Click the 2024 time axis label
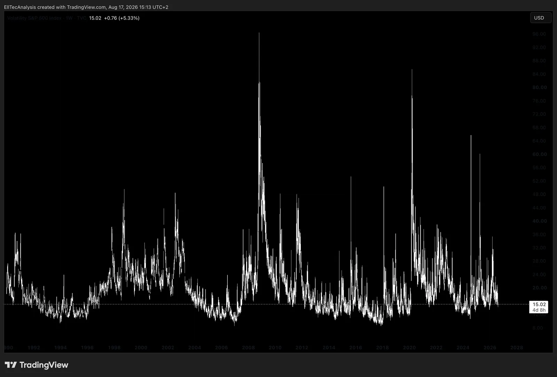Image resolution: width=557 pixels, height=377 pixels. 463,347
